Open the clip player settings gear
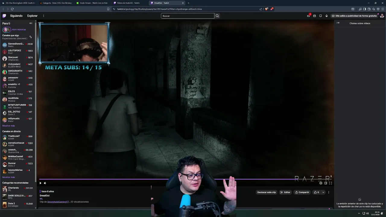 [x=321, y=183]
